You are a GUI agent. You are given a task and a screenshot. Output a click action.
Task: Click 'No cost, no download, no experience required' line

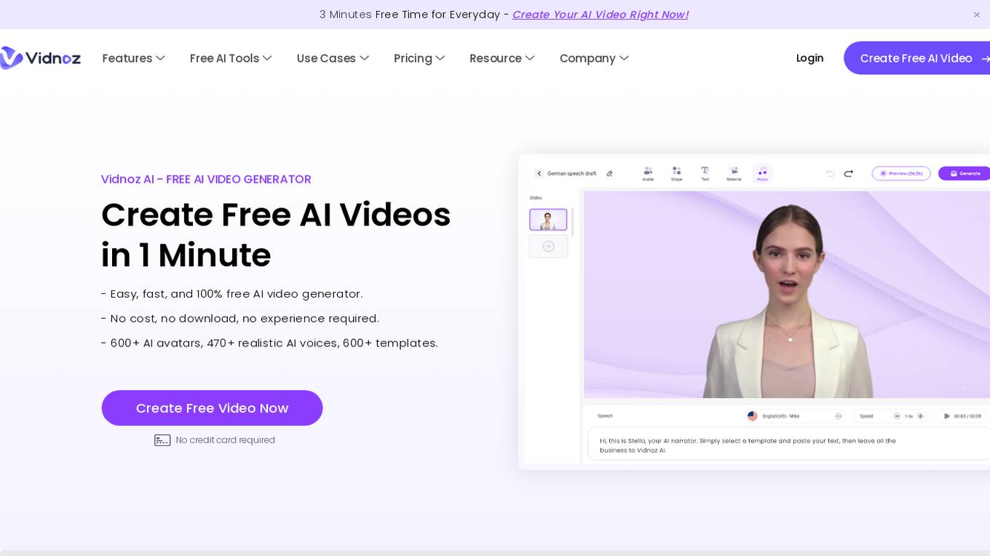240,318
